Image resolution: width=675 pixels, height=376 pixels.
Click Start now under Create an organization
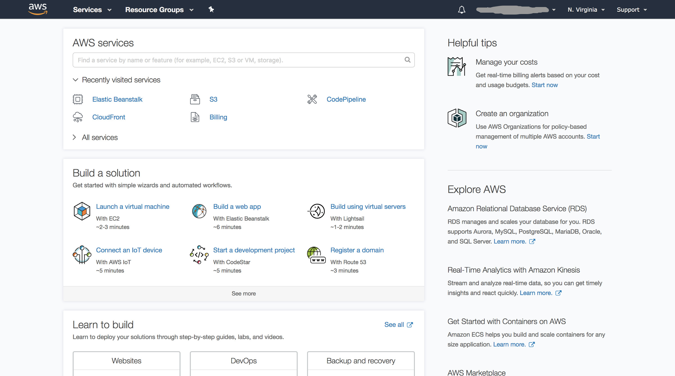(593, 137)
